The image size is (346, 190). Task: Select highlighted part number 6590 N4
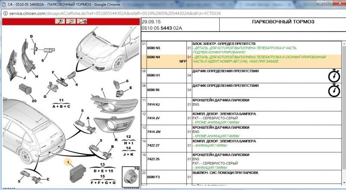pos(154,57)
